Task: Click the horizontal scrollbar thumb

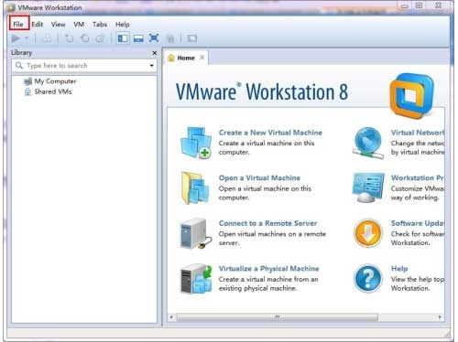Action: coord(278,317)
